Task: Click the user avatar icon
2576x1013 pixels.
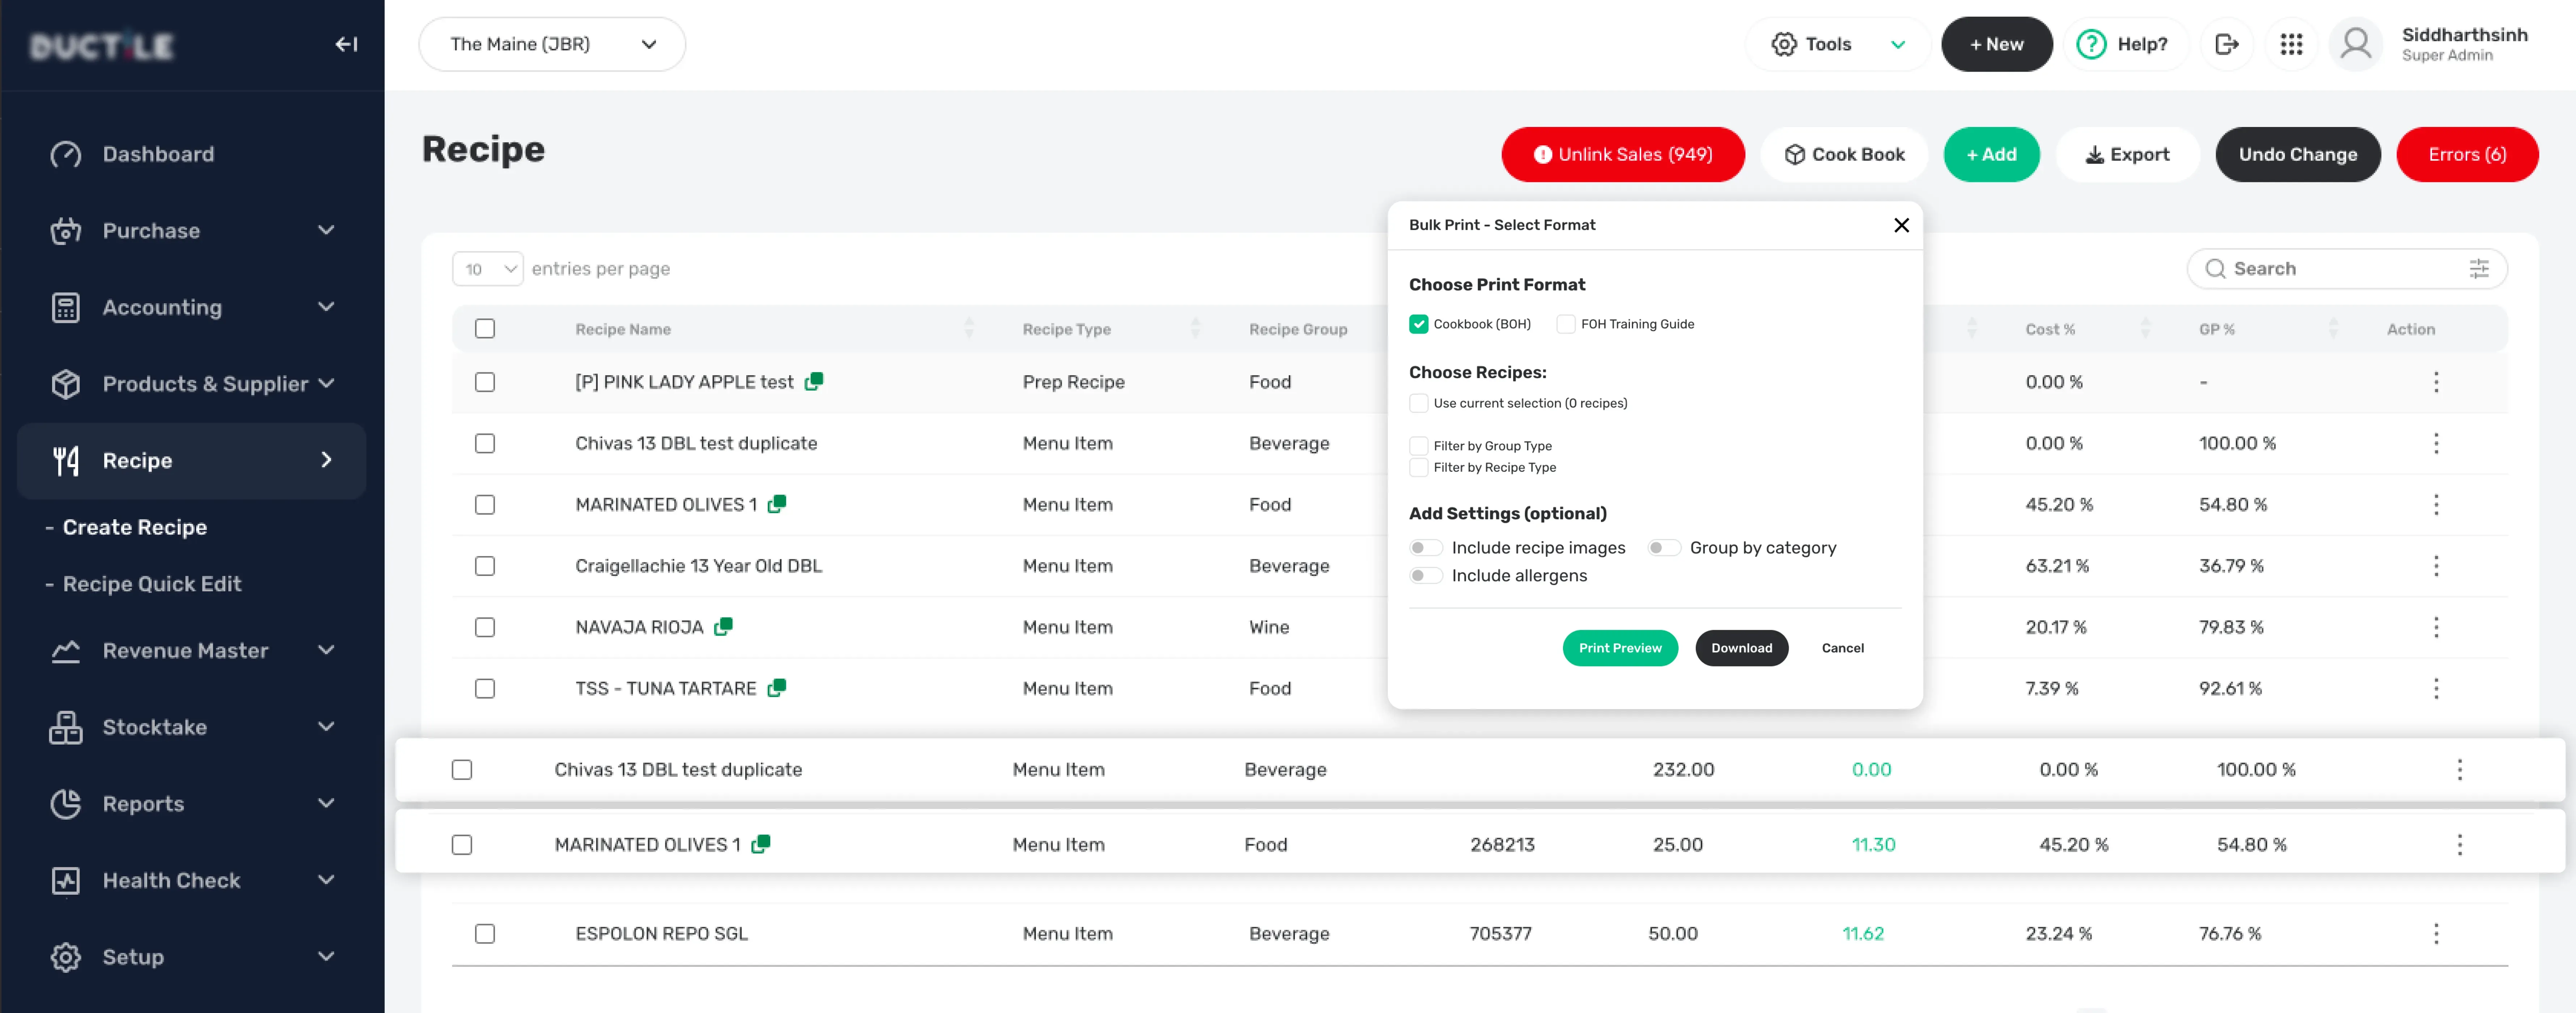Action: pyautogui.click(x=2356, y=44)
